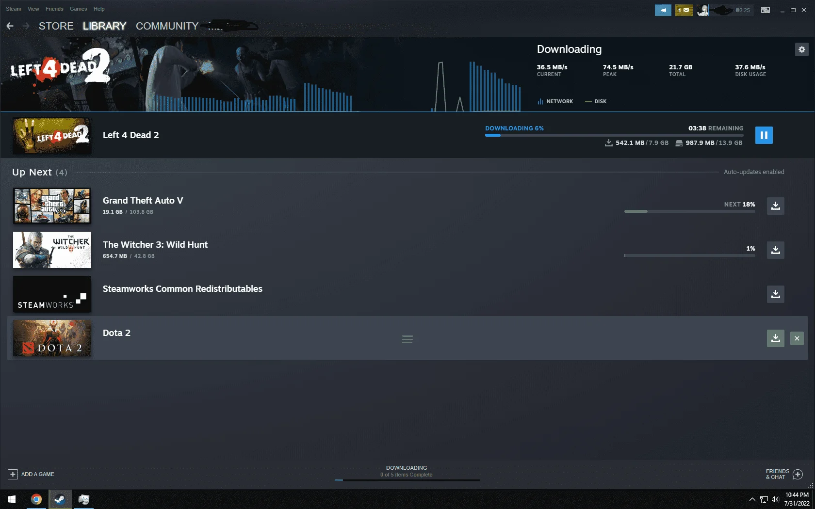Viewport: 815px width, 509px height.
Task: Open the volume tray icon
Action: click(775, 499)
